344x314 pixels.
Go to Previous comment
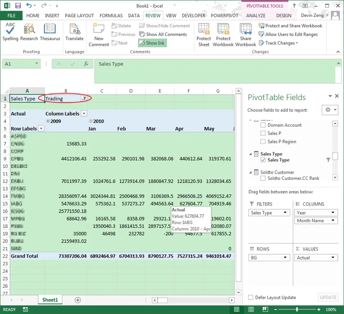pyautogui.click(x=123, y=34)
